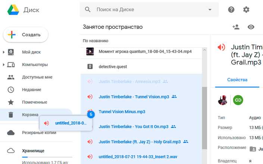
Task: Sort by the 'По названию' column header
Action: (x=96, y=41)
